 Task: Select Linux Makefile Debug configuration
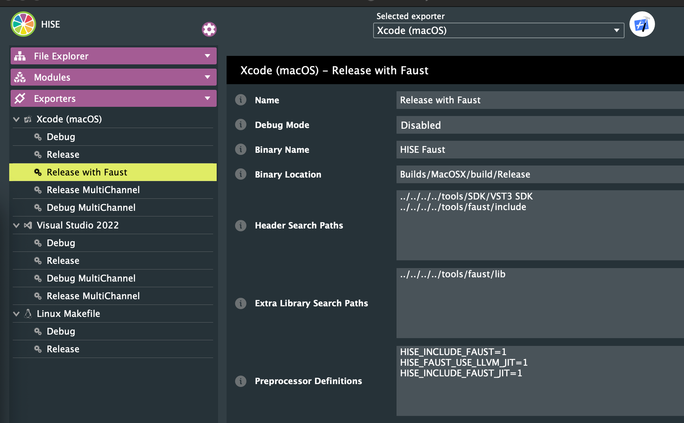tap(113, 331)
